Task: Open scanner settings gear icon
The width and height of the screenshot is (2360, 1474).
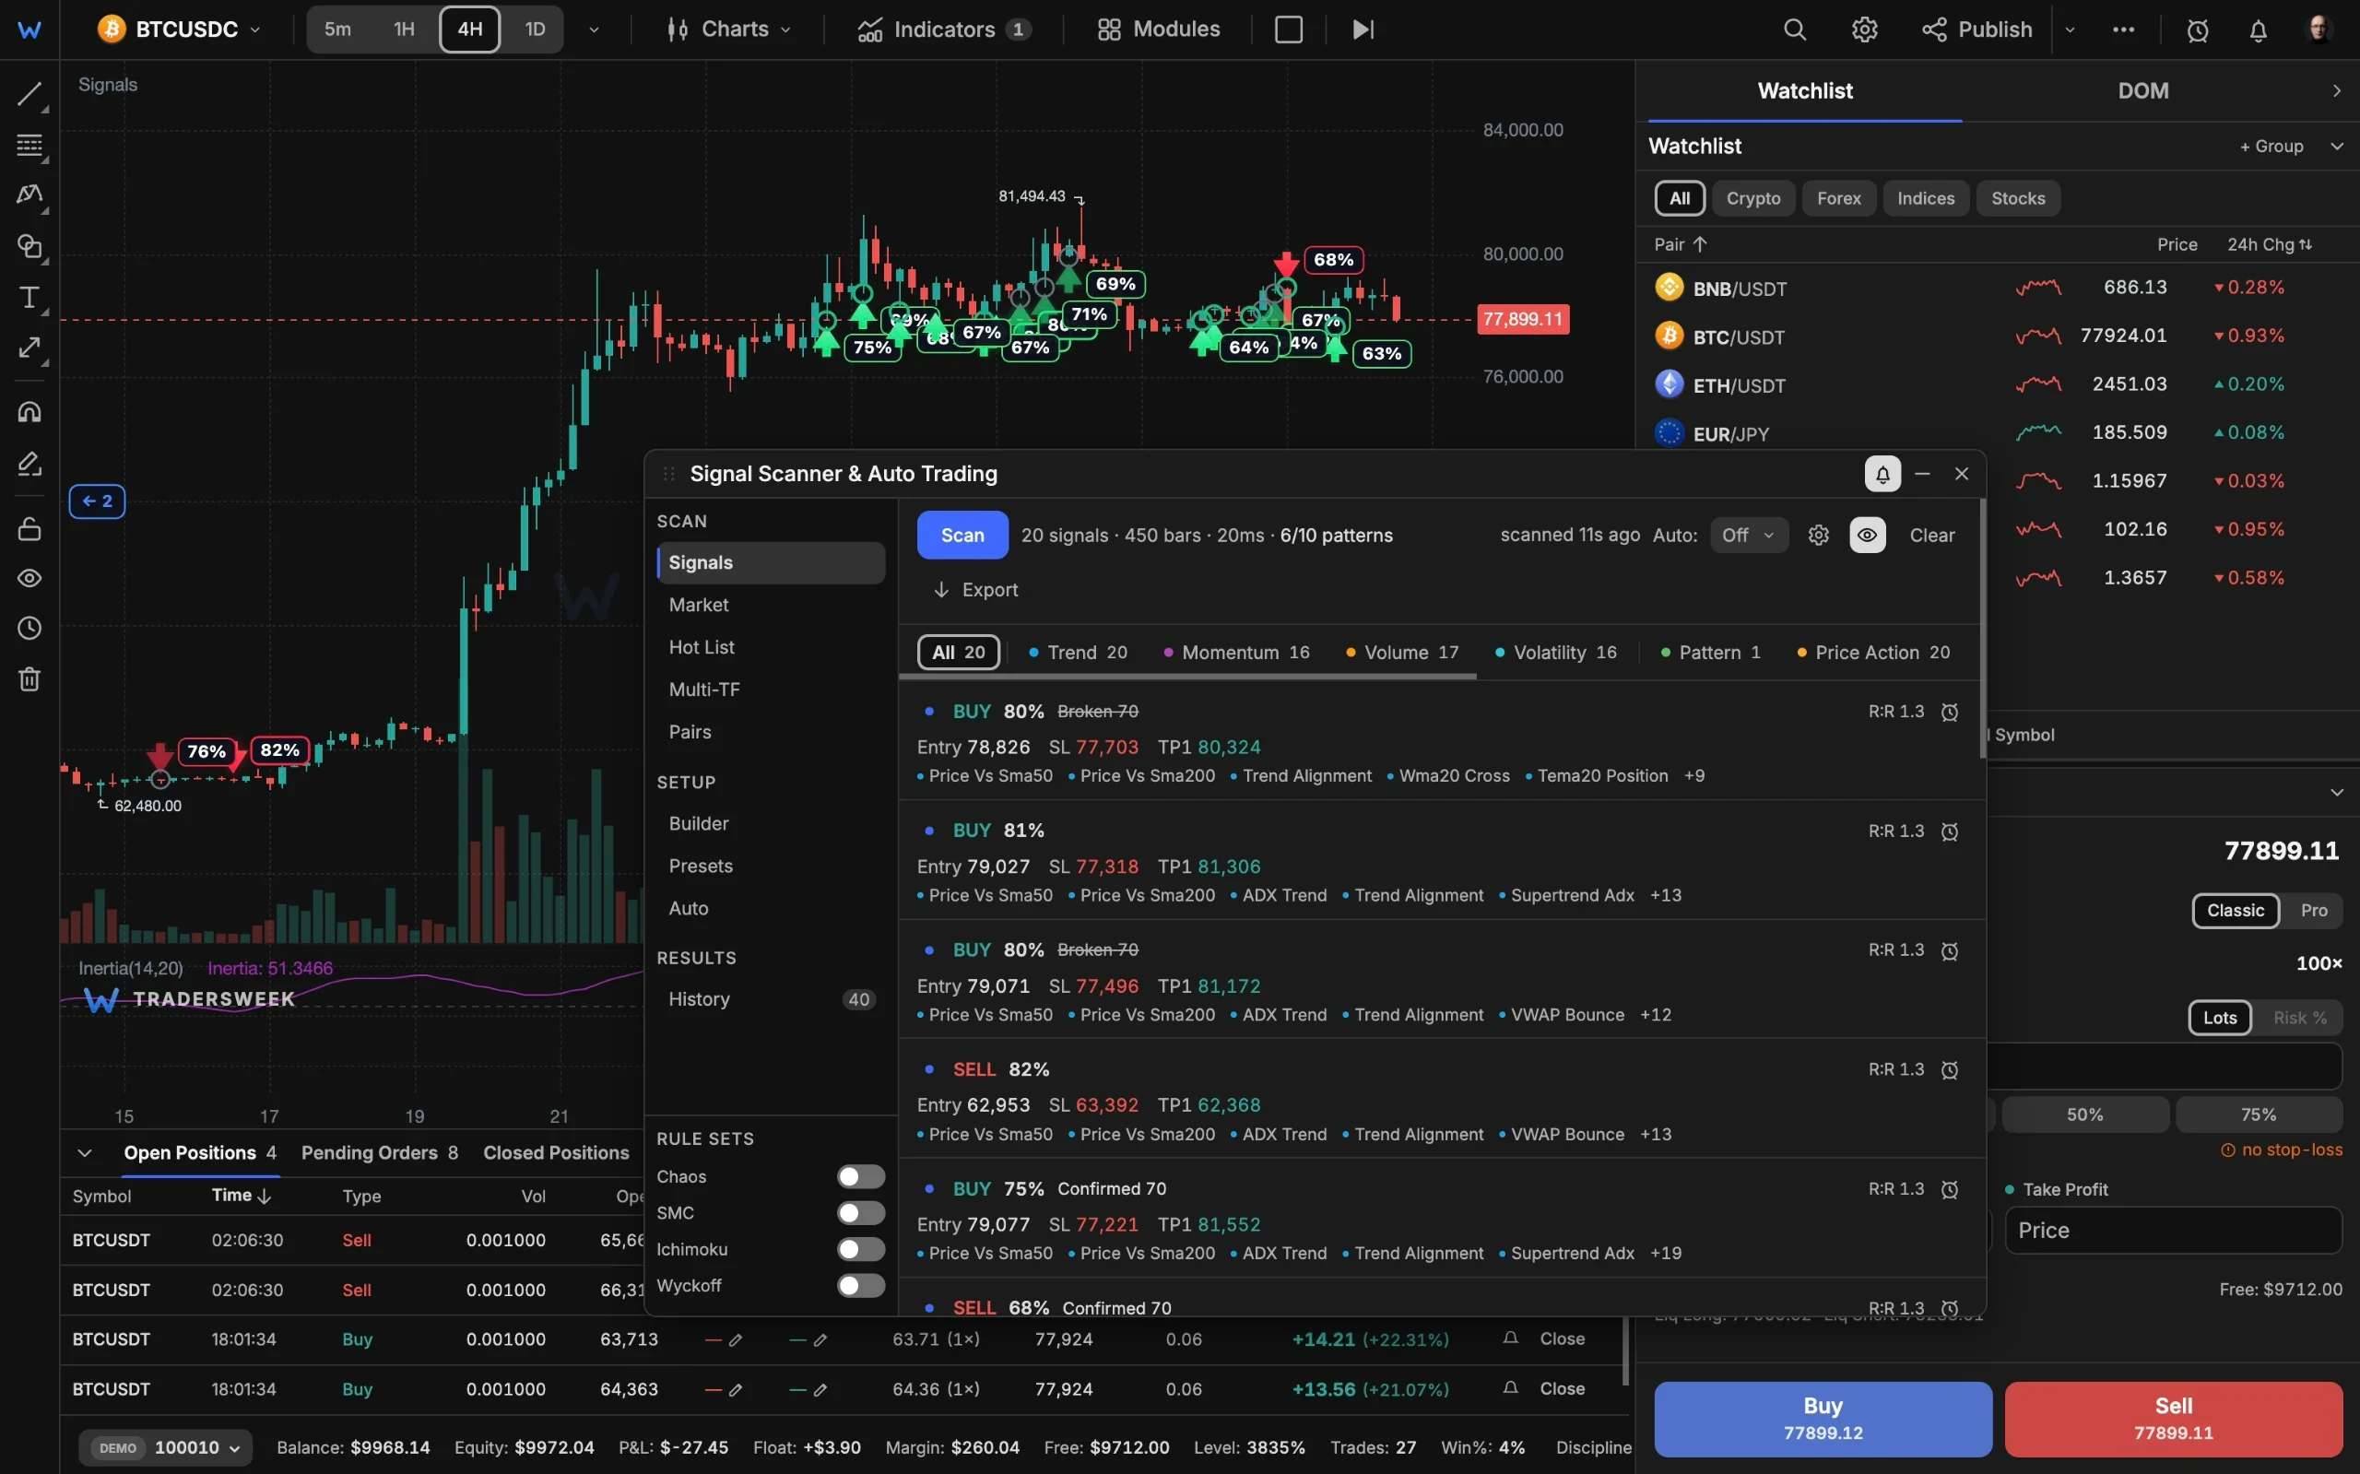Action: click(x=1818, y=535)
